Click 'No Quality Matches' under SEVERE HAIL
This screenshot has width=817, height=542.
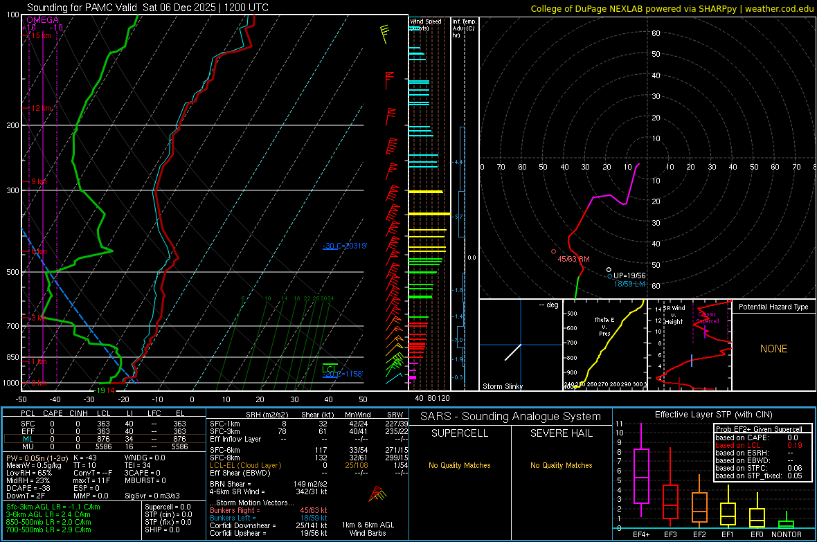561,465
